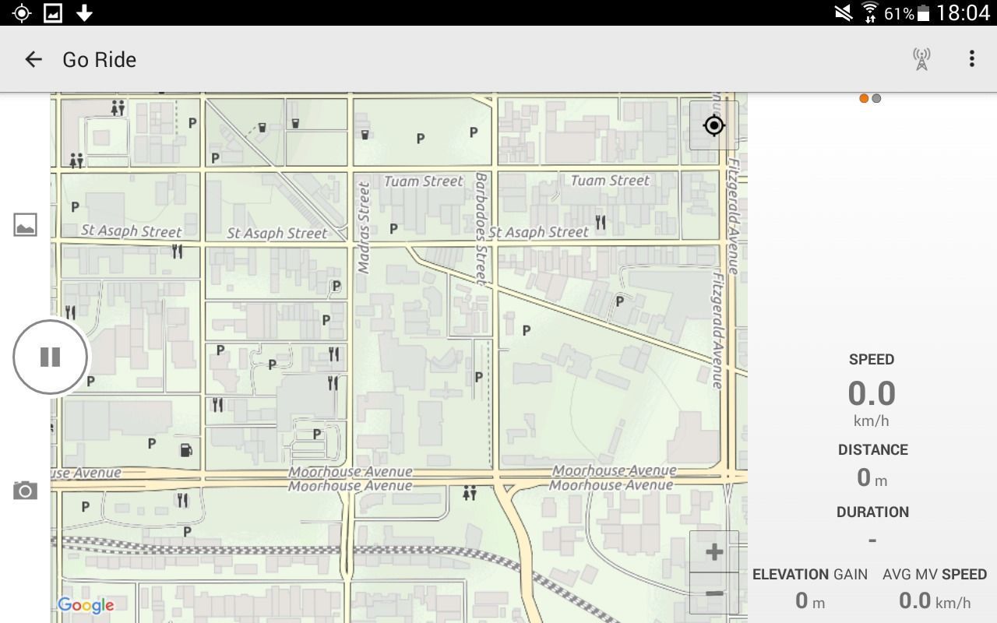Open the three-dot overflow menu

(x=971, y=59)
